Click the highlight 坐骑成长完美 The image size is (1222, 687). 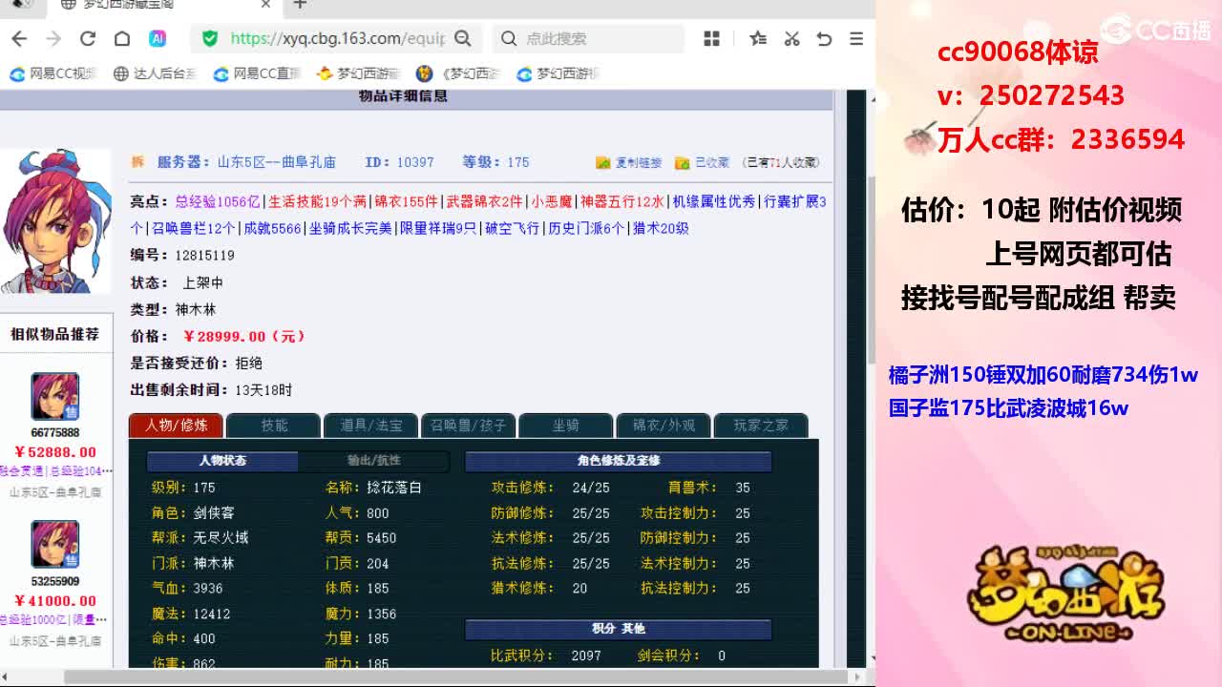click(350, 229)
